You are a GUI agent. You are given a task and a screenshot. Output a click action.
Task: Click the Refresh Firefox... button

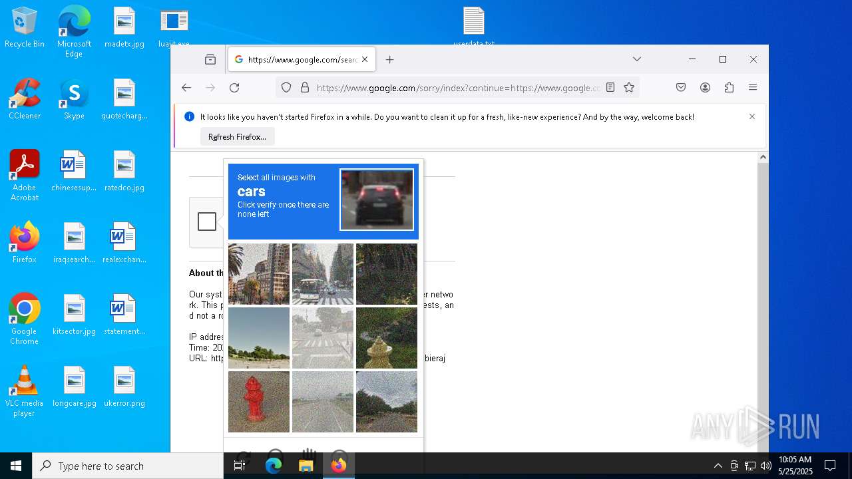(237, 137)
